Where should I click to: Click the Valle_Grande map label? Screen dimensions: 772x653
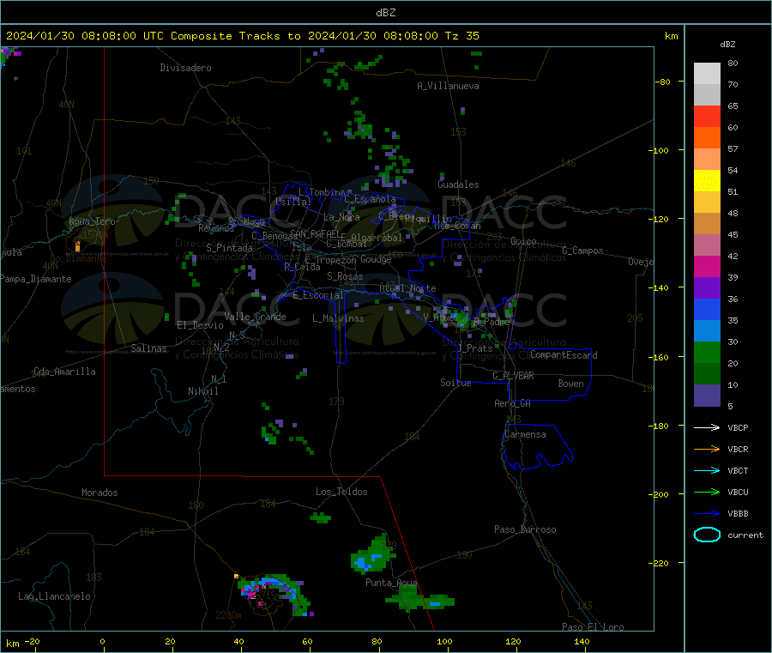(x=255, y=317)
